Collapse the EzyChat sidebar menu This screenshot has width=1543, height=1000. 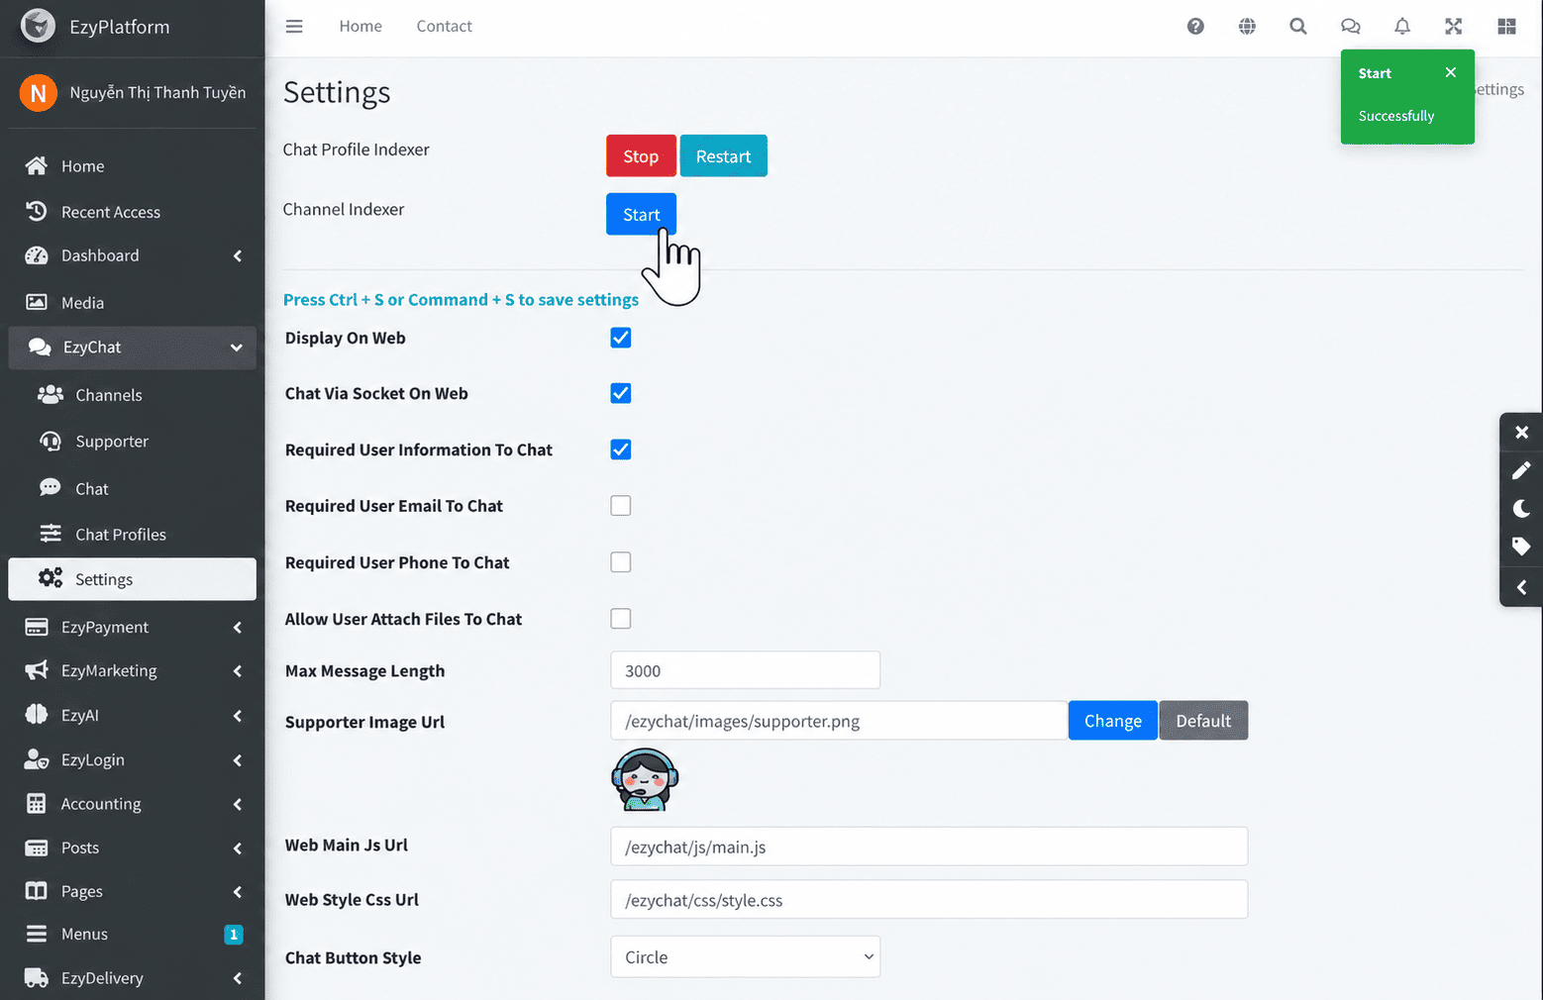point(132,348)
